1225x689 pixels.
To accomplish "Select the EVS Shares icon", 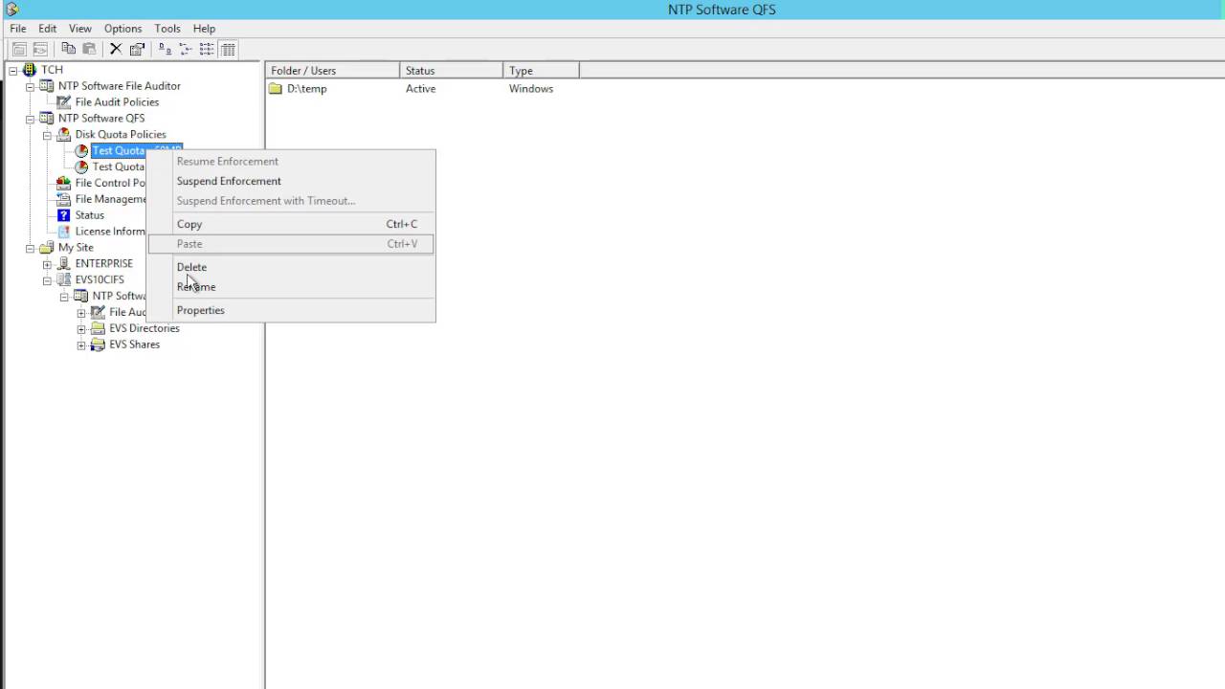I will coord(98,344).
